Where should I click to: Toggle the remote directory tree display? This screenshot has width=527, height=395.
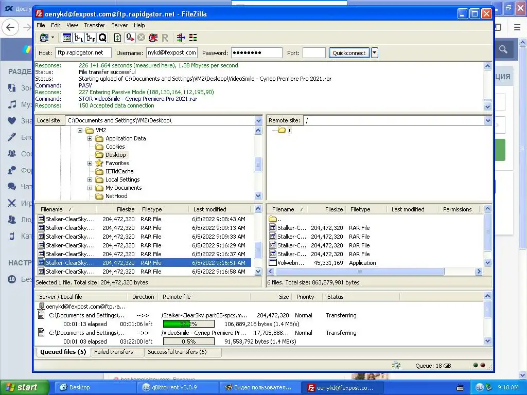click(x=91, y=38)
